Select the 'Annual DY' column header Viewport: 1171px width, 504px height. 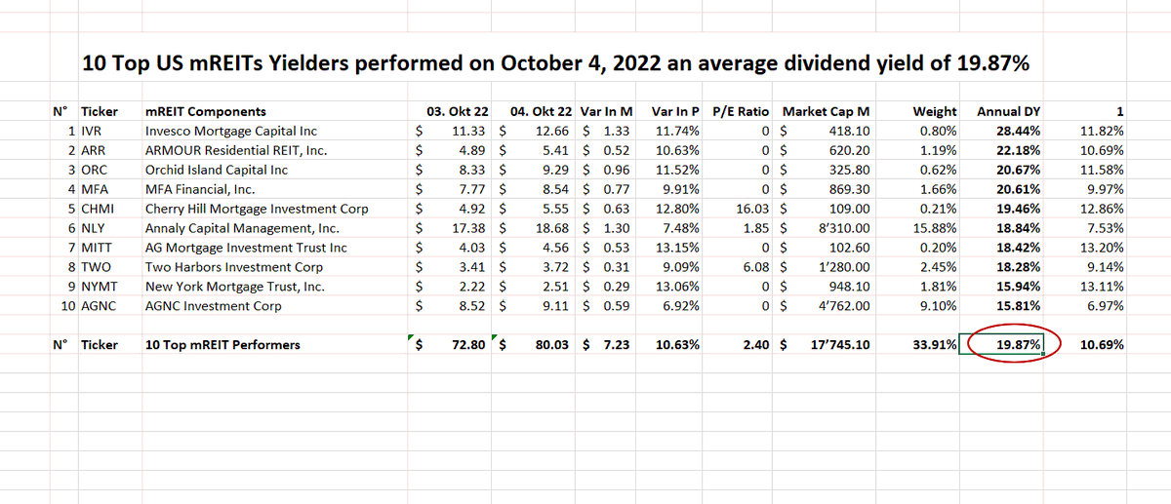(x=1008, y=112)
